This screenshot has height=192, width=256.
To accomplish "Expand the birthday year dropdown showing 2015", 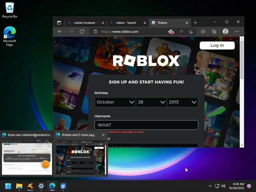I will 182,102.
